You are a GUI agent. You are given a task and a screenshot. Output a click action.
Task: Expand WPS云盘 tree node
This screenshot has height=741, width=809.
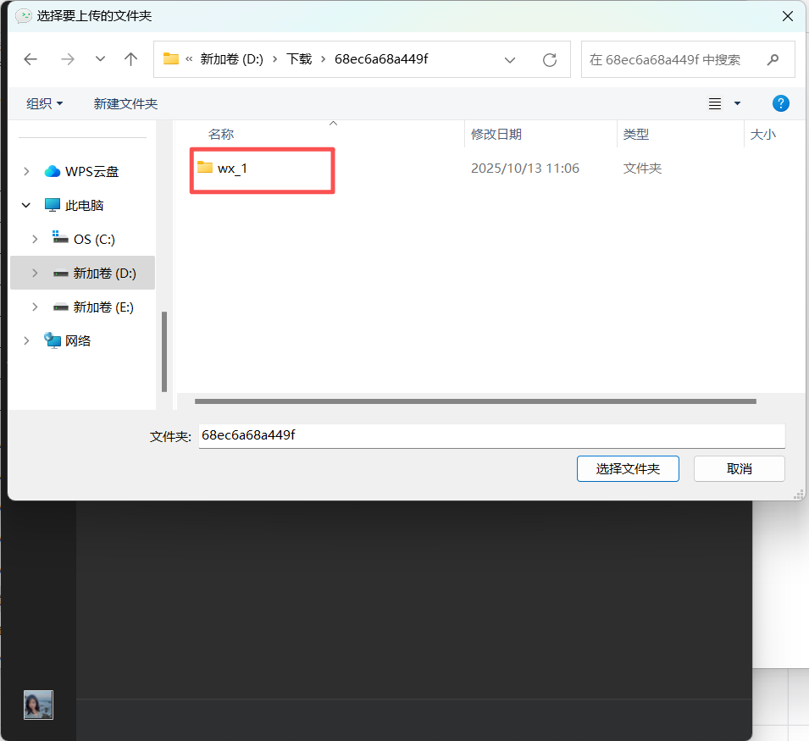[x=26, y=171]
